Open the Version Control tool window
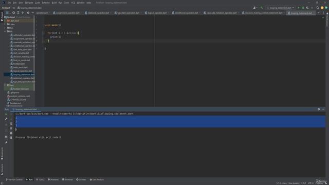Viewport: 329px width, 185px height. tap(14, 179)
